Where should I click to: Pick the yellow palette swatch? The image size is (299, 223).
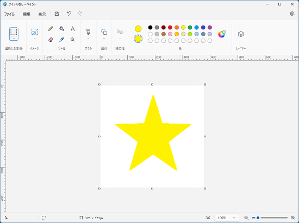(183, 28)
